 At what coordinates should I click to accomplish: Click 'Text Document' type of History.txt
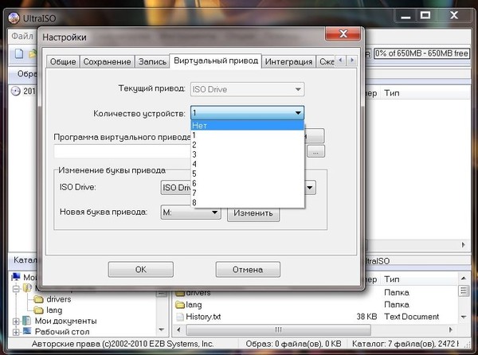[x=412, y=317]
